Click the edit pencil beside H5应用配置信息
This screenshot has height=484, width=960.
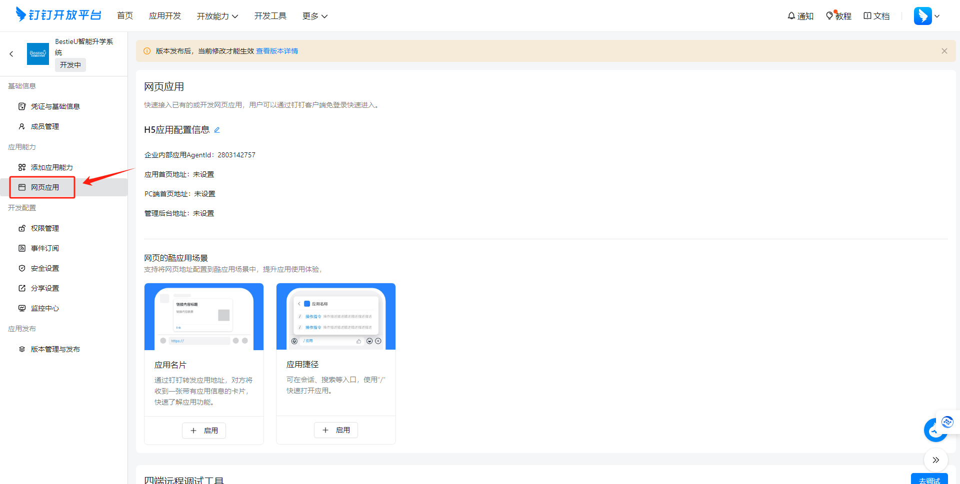point(217,130)
